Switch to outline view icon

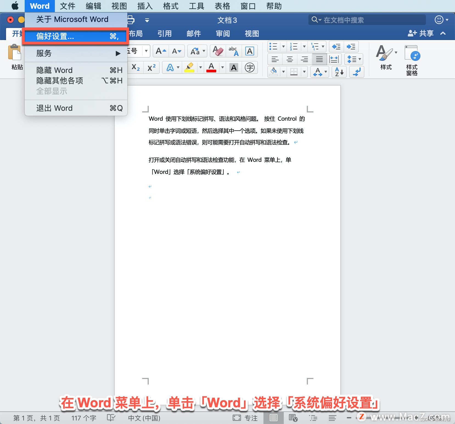tap(313, 418)
